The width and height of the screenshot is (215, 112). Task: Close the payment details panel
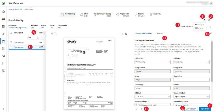211,33
